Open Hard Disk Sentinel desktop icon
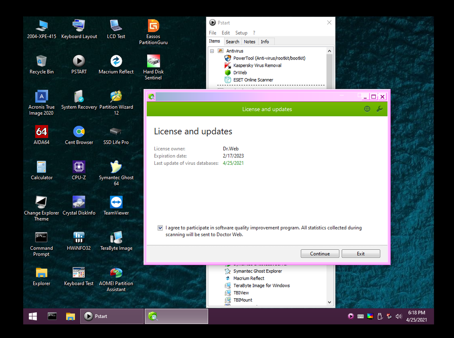 pyautogui.click(x=153, y=67)
